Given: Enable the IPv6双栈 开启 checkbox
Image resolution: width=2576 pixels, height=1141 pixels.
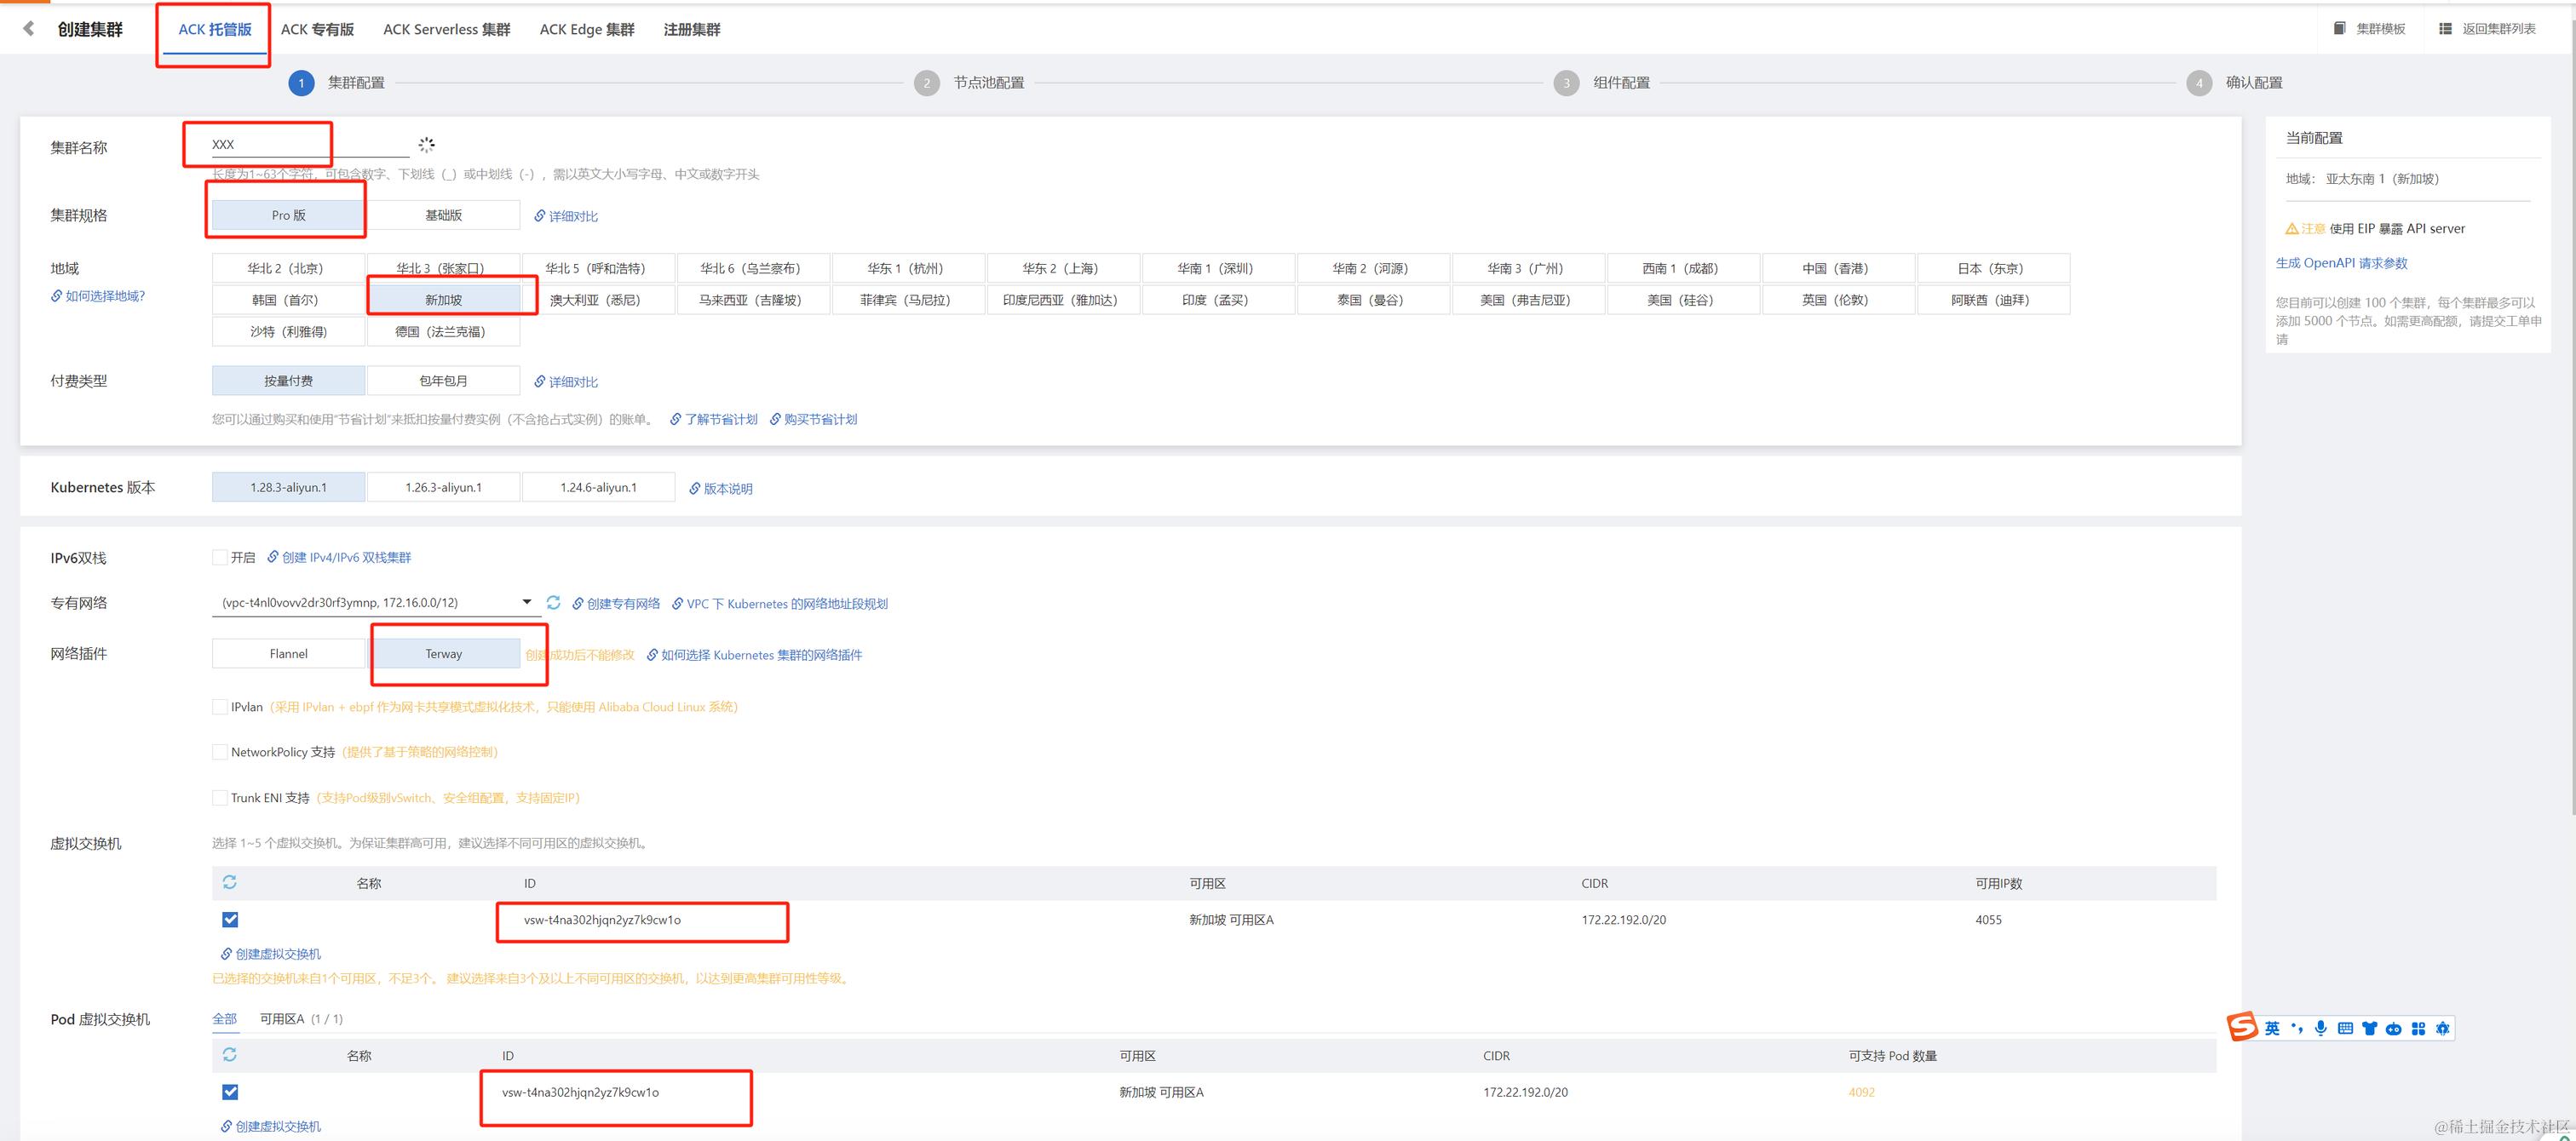Looking at the screenshot, I should tap(219, 557).
